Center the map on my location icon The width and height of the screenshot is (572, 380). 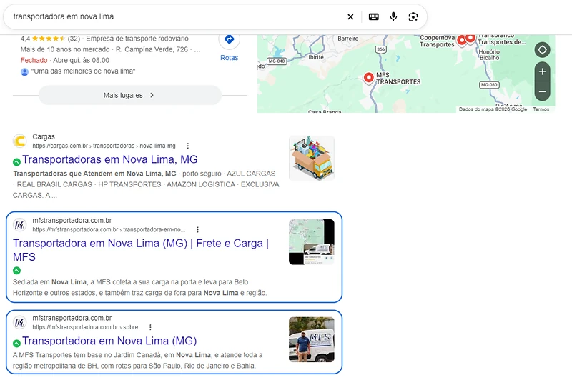tap(542, 49)
